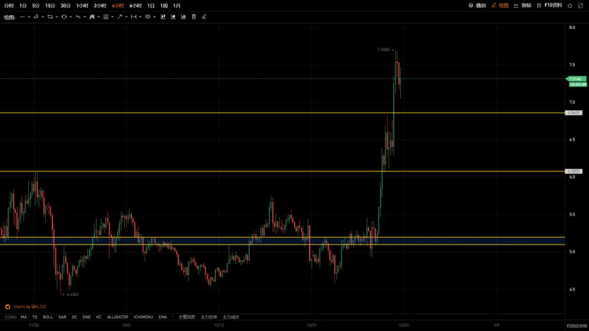
Task: Toggle the SAR indicator
Action: [x=62, y=317]
